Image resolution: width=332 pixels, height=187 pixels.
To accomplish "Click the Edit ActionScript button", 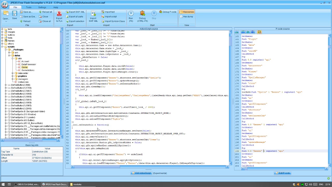I will pyautogui.click(x=141, y=173).
